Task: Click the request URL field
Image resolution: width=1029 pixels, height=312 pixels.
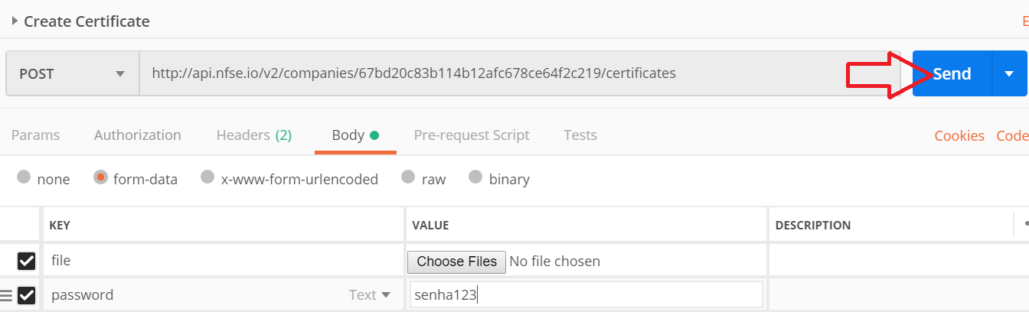Action: (x=490, y=73)
